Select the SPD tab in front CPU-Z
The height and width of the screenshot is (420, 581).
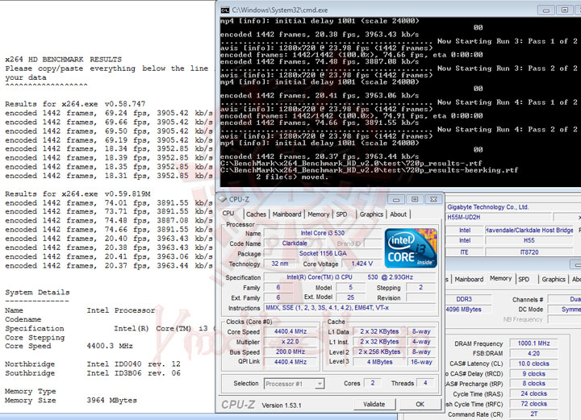click(x=341, y=214)
